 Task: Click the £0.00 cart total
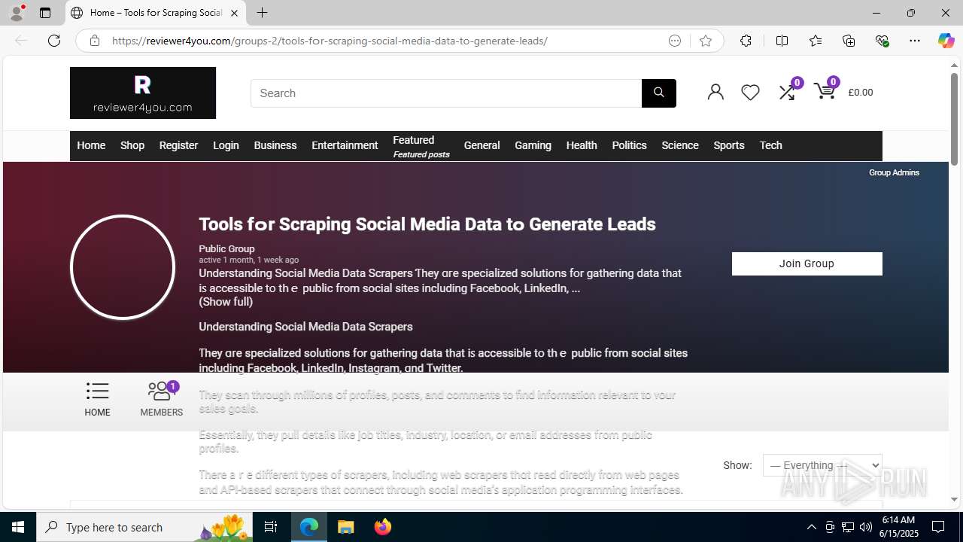click(861, 92)
